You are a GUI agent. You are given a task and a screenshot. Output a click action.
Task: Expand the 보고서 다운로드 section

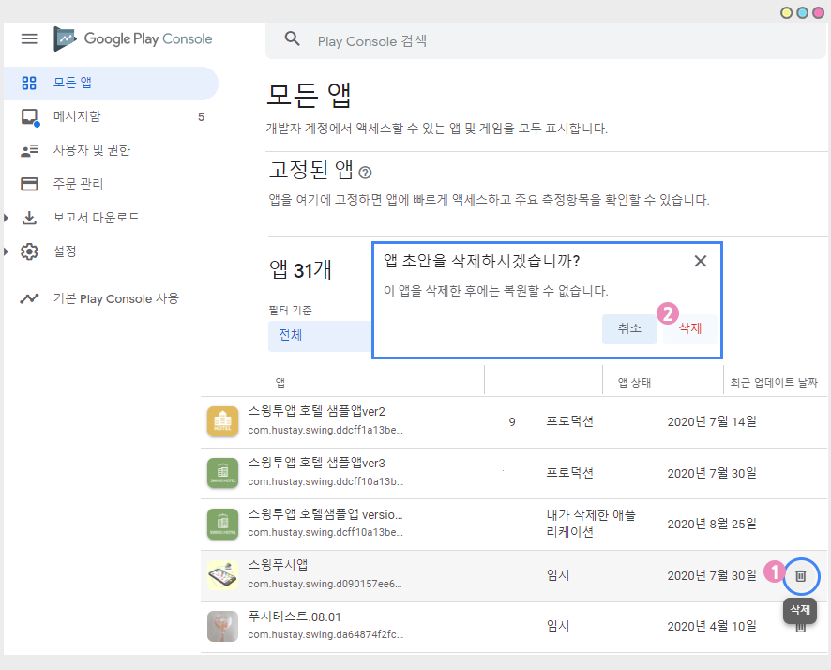7,218
